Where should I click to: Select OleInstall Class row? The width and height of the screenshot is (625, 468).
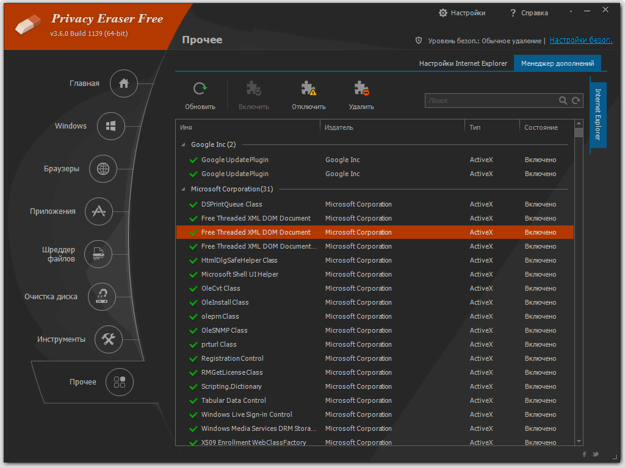pyautogui.click(x=375, y=302)
